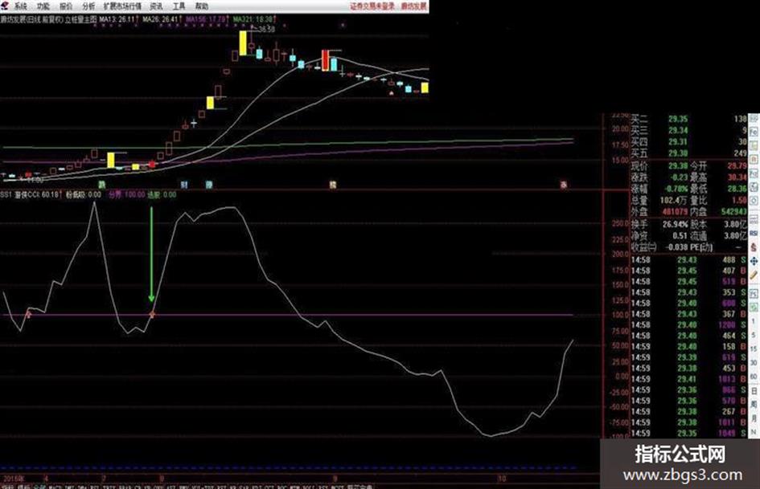
Task: Click the F10 icon in right sidebar
Action: (754, 173)
